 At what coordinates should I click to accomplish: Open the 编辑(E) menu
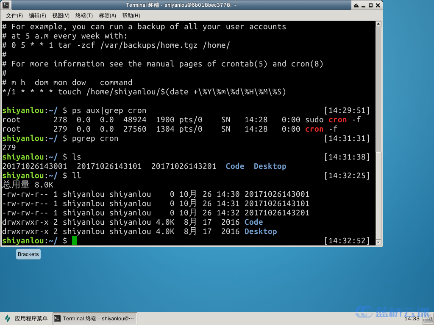(37, 16)
